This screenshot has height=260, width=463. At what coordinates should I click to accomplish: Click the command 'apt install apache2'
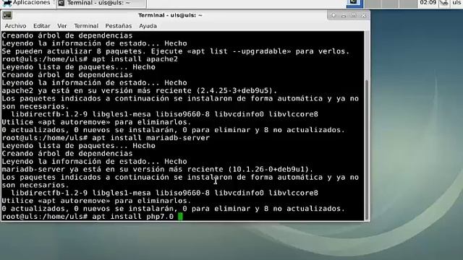coord(135,59)
